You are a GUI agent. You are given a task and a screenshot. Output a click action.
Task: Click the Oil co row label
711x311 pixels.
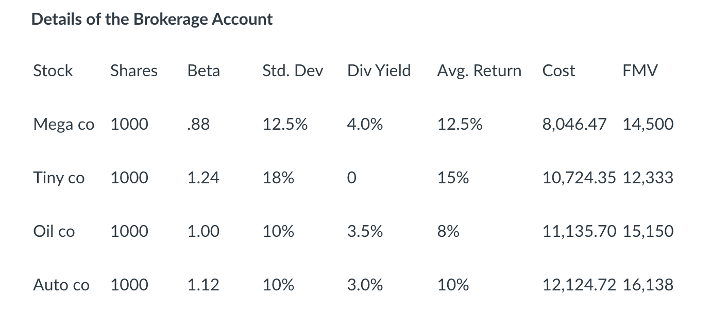click(54, 232)
